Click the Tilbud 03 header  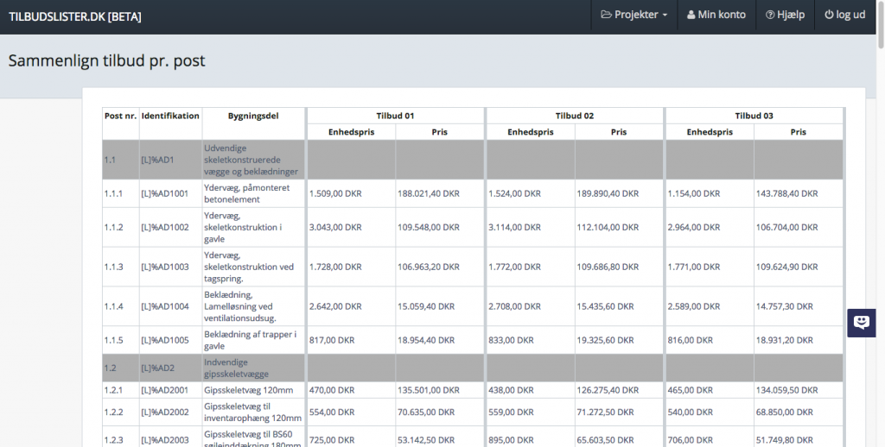pos(754,116)
